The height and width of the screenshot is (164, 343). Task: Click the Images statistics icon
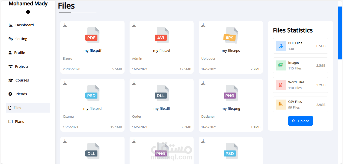tap(281, 65)
